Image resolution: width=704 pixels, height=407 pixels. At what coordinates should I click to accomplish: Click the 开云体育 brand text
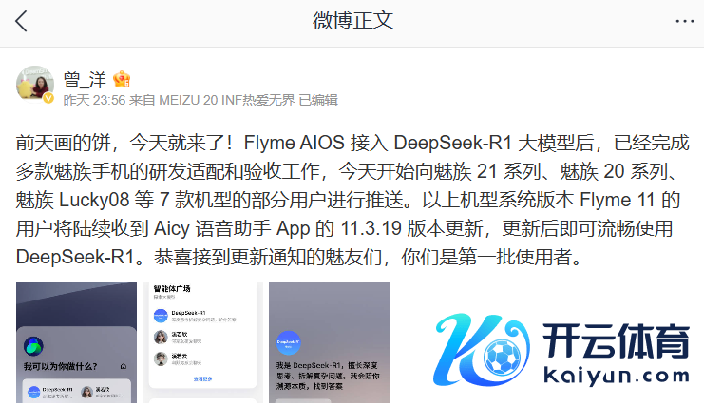point(616,341)
